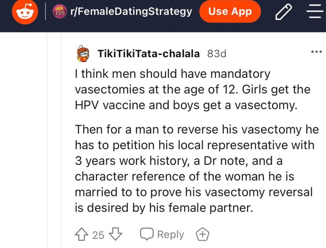View TikiTikiTata-chalala's avatar

(83, 53)
